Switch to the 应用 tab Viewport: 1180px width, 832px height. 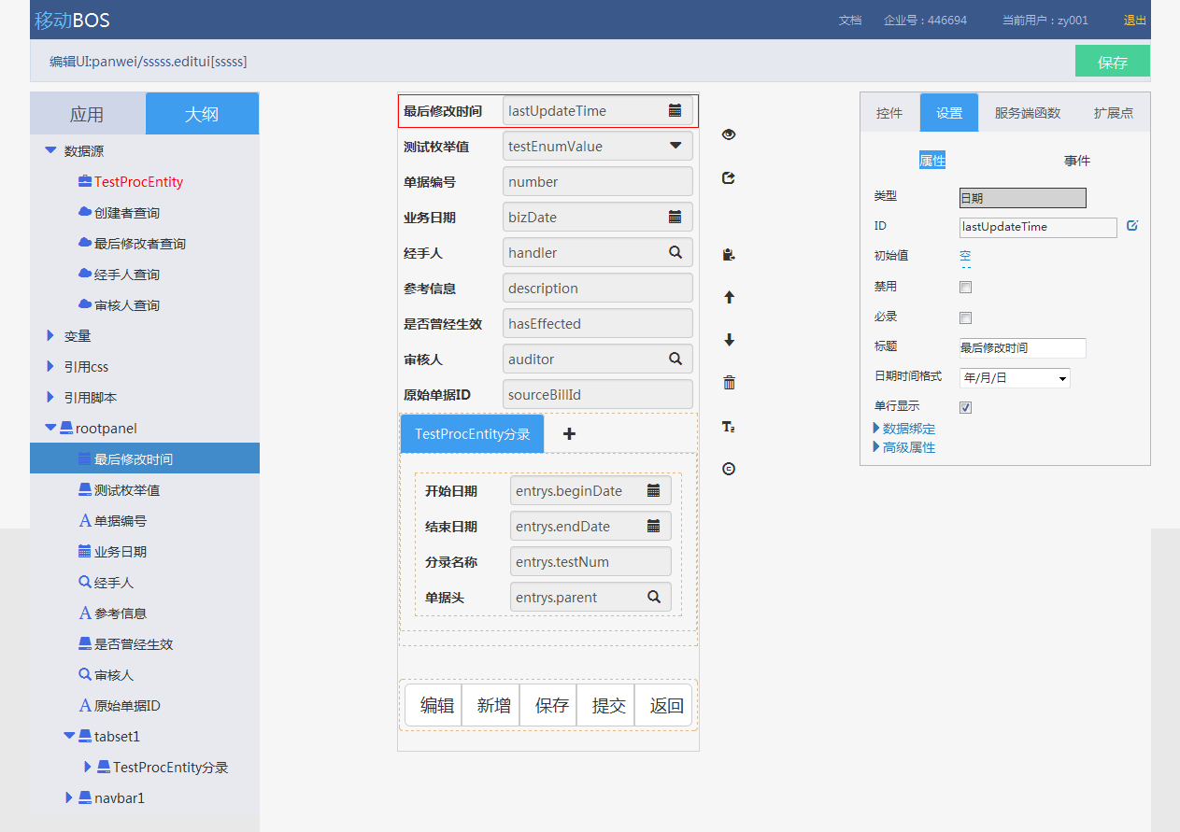tap(87, 115)
